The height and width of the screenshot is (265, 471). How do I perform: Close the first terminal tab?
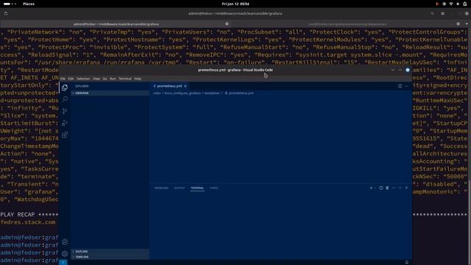[227, 24]
